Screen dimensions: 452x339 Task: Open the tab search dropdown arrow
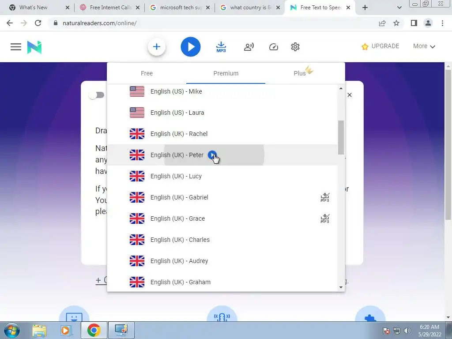point(399,8)
